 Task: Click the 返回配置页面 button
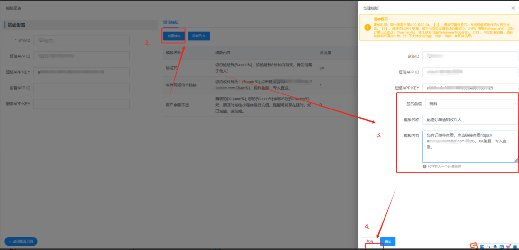21,241
